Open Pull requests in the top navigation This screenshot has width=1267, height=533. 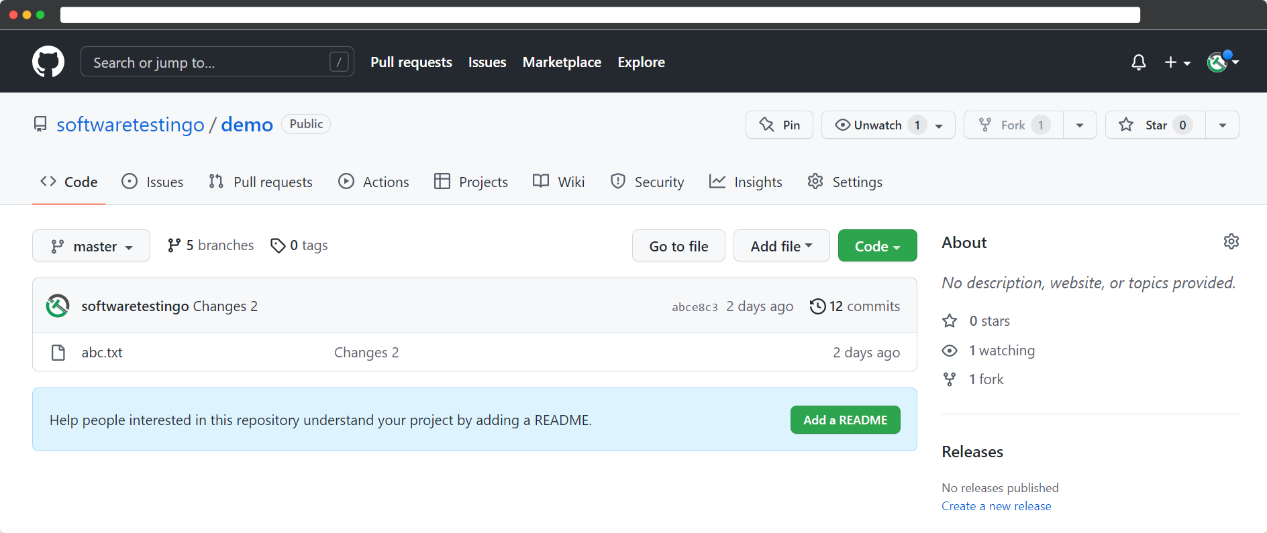coord(411,62)
